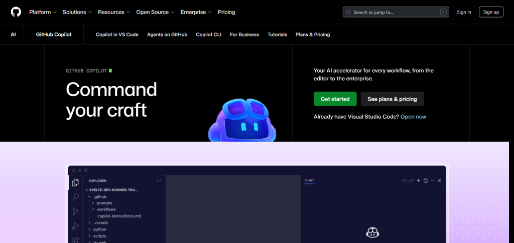Viewport: 514px width, 243px height.
Task: Click the Search icon in editor activity bar
Action: (75, 197)
